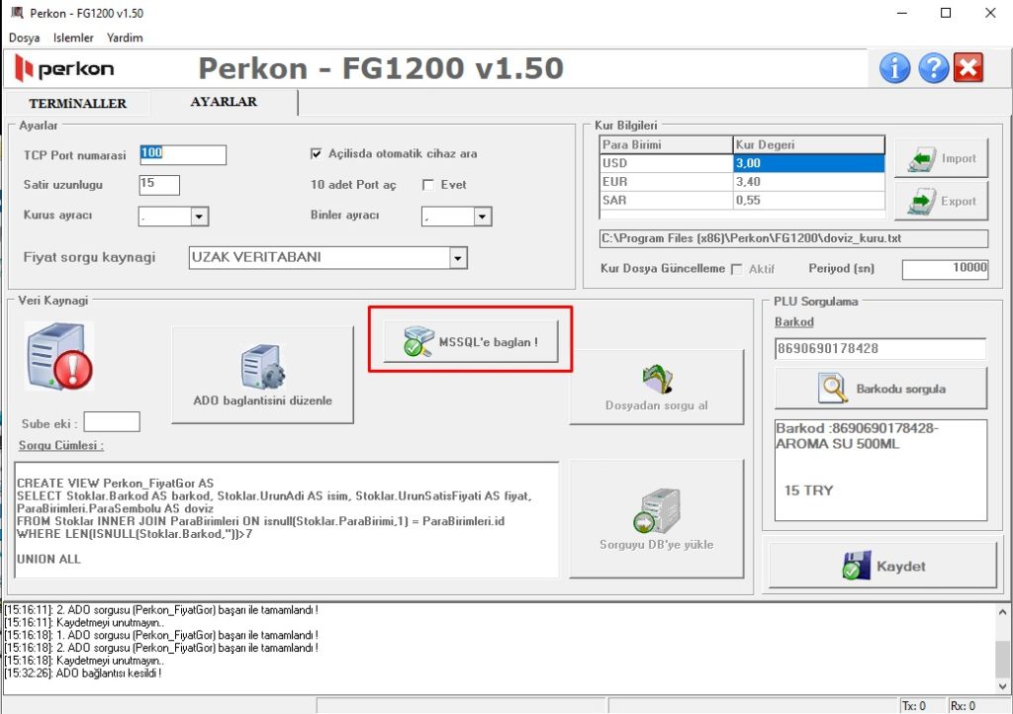Click doviz_kuru.txt file path field
This screenshot has width=1013, height=714.
click(793, 238)
